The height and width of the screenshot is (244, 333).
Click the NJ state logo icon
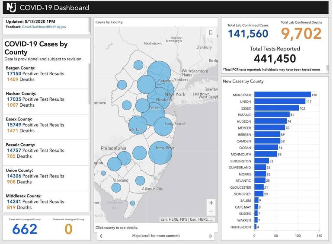click(11, 7)
